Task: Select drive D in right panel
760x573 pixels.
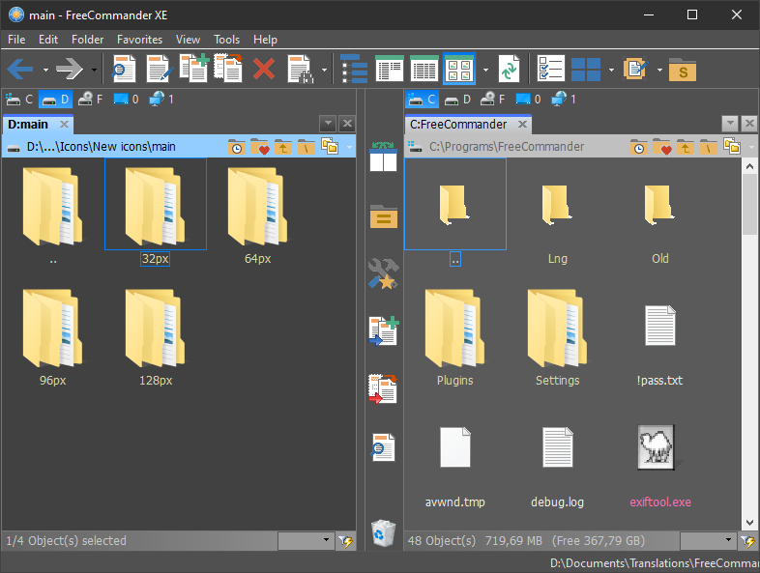Action: click(x=457, y=100)
